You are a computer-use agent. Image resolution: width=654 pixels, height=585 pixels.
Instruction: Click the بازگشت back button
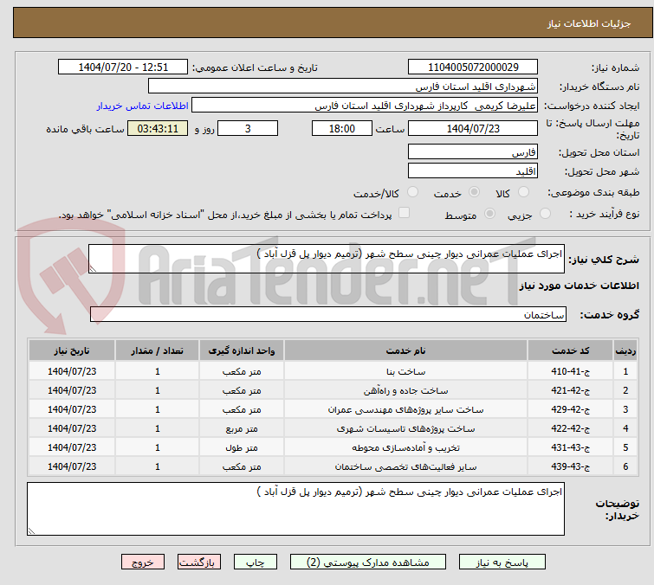(199, 562)
